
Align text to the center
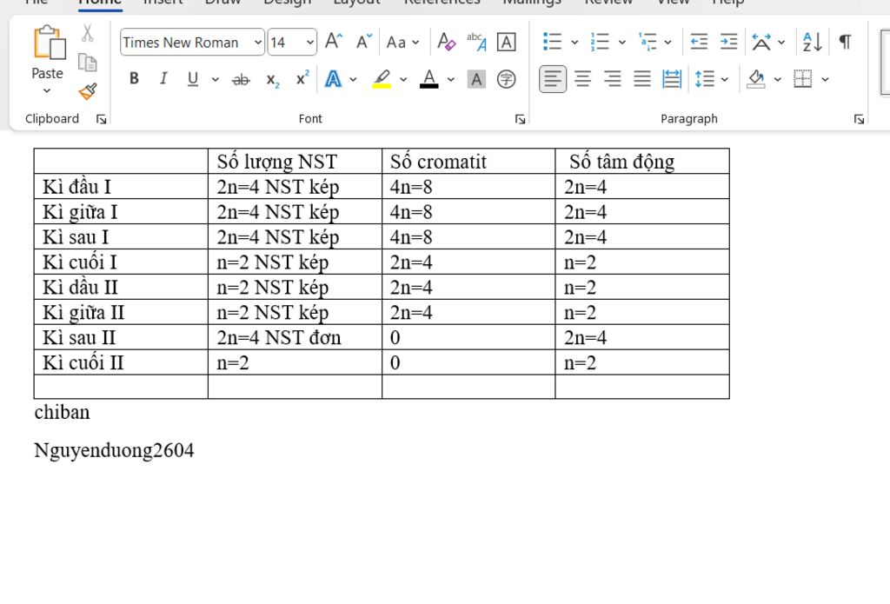click(582, 79)
